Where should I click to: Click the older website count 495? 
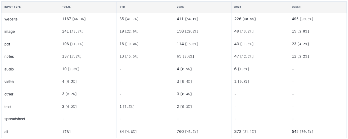pyautogui.click(x=295, y=19)
